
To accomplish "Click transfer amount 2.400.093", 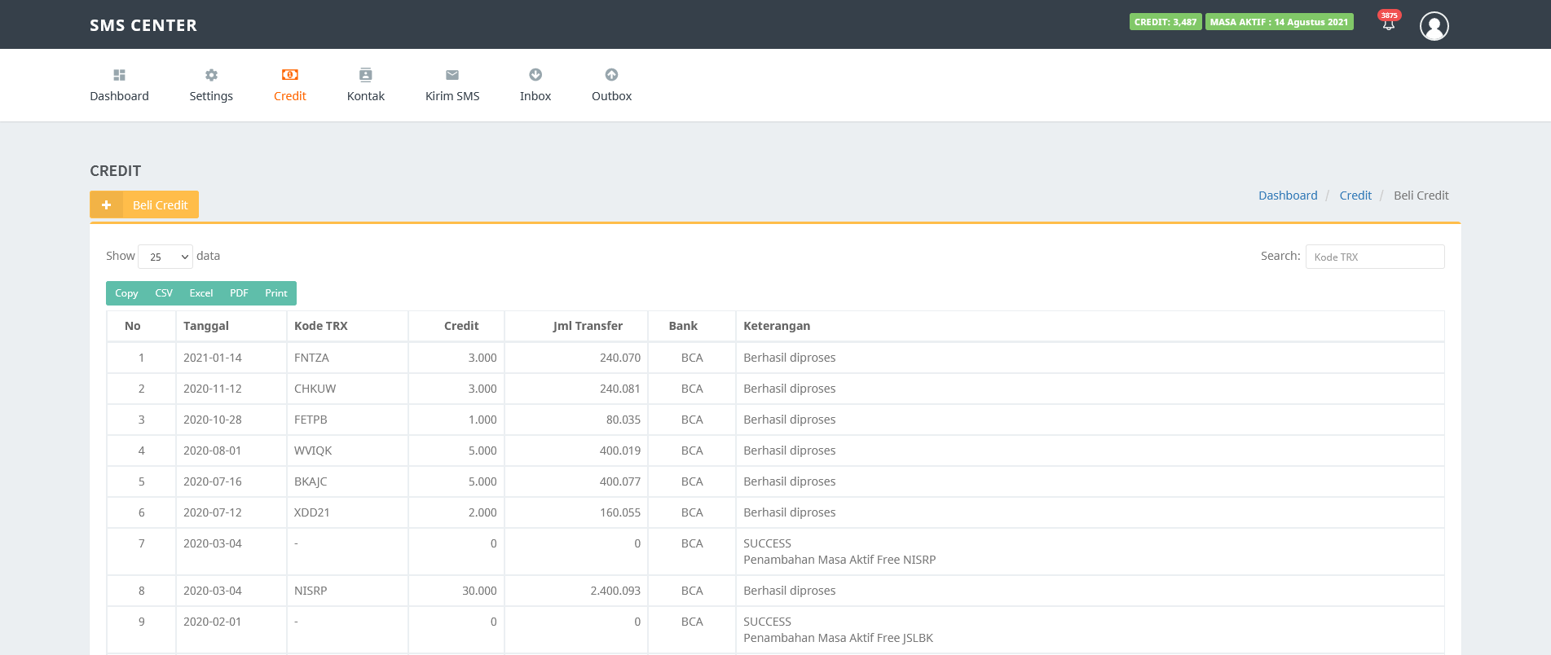I will pyautogui.click(x=615, y=591).
